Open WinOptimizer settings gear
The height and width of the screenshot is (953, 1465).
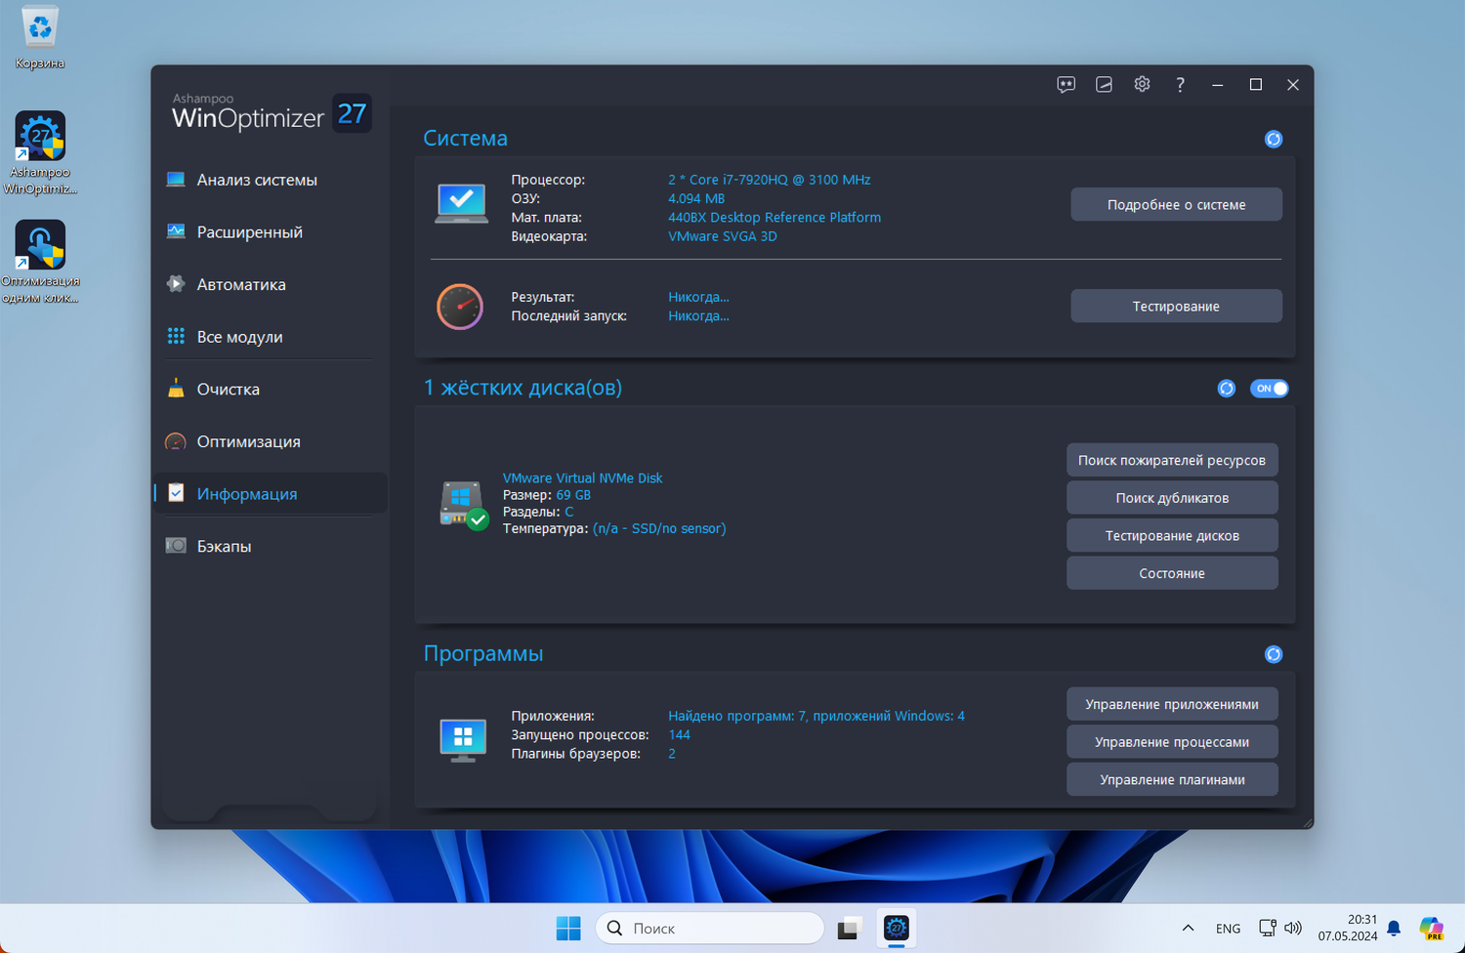(x=1142, y=85)
